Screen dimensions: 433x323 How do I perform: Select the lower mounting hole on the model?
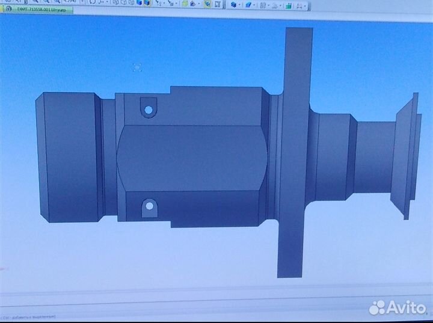click(147, 208)
